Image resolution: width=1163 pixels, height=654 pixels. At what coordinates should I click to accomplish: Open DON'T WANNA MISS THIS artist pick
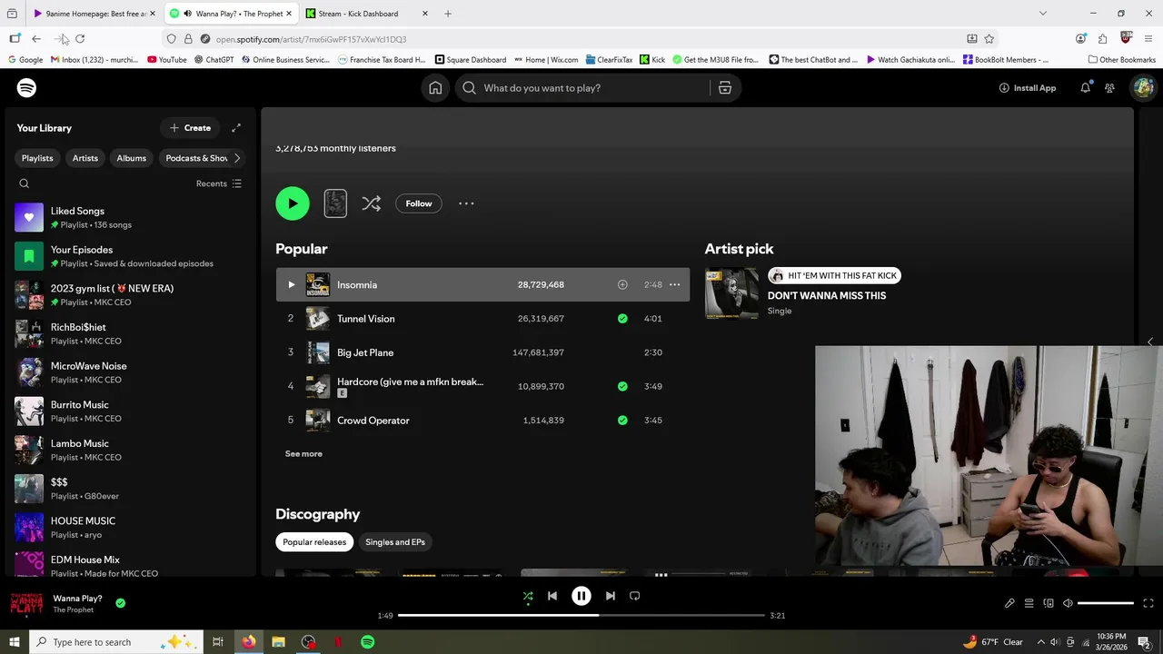point(827,296)
